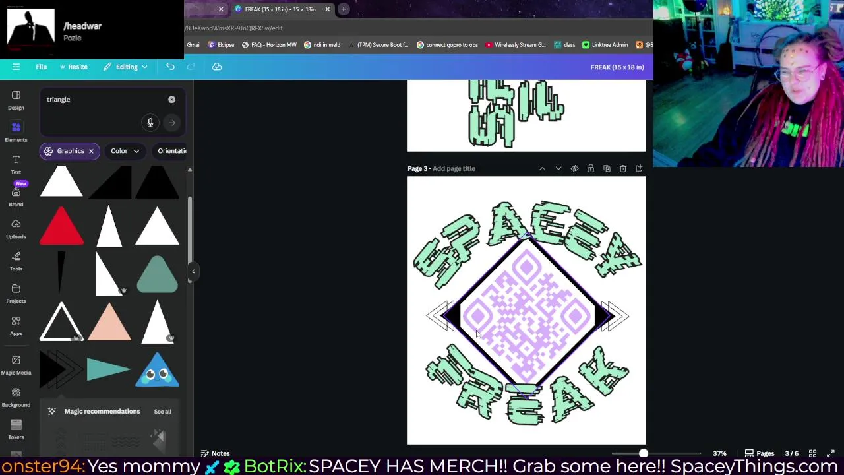Open Magic Media in sidebar
This screenshot has height=475, width=844.
point(16,365)
